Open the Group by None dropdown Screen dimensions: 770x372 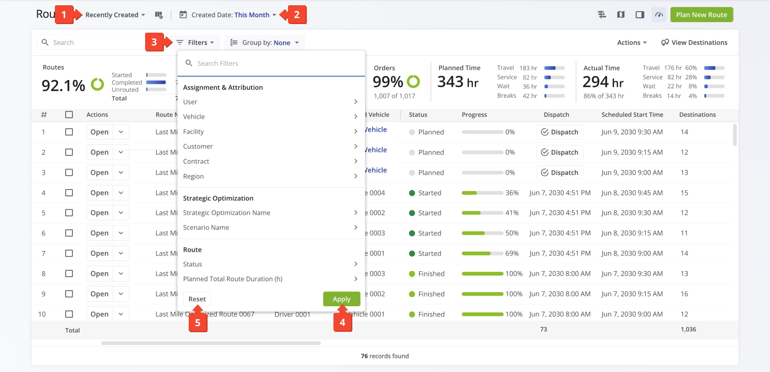pyautogui.click(x=265, y=42)
